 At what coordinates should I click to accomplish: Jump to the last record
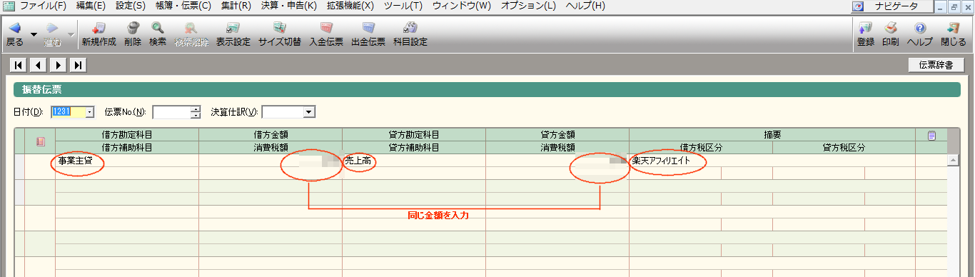(79, 65)
